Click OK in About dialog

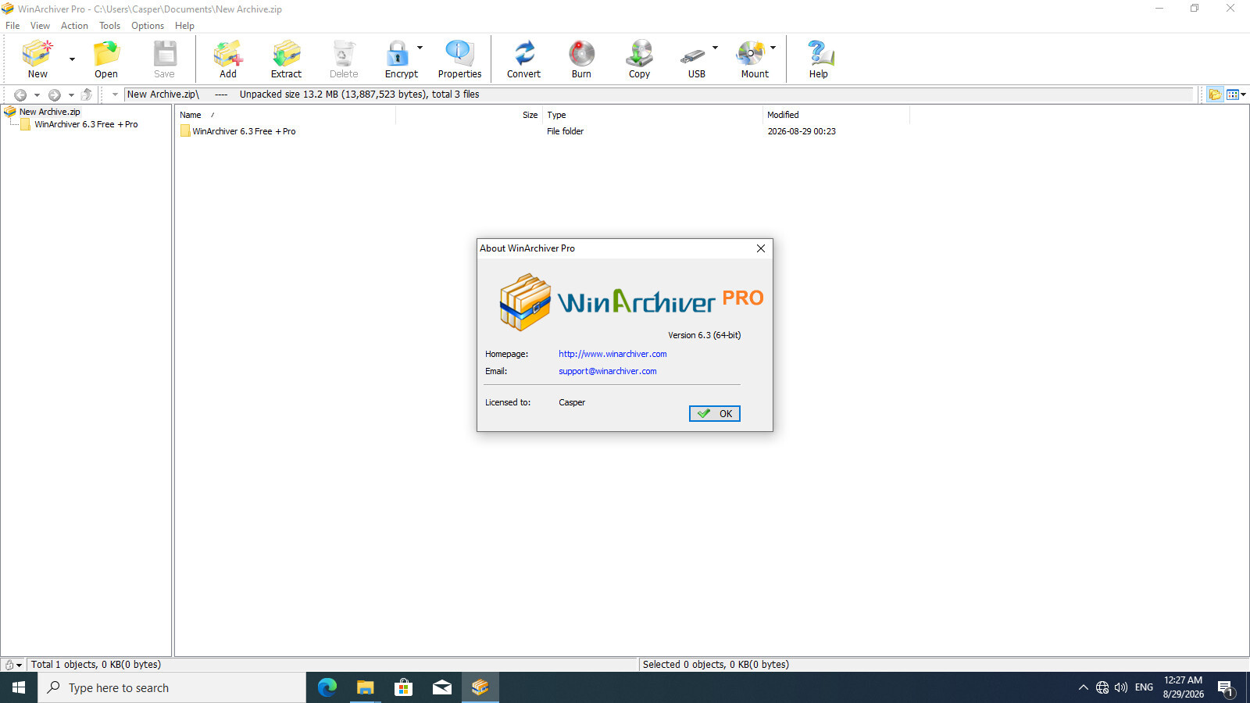(x=714, y=413)
